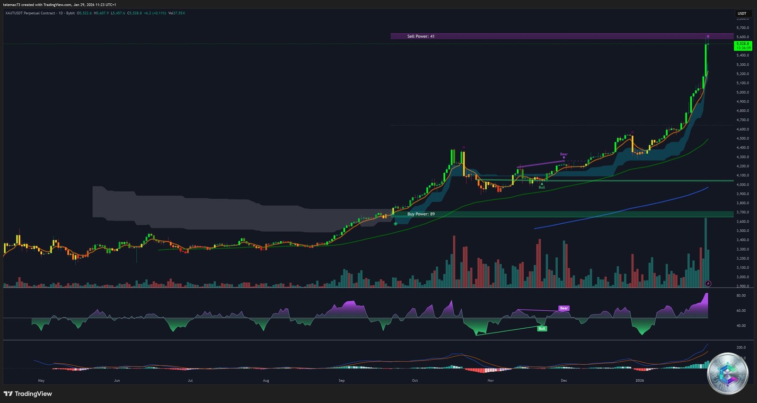Click the round coin logo in the bottom-right corner

tap(728, 374)
